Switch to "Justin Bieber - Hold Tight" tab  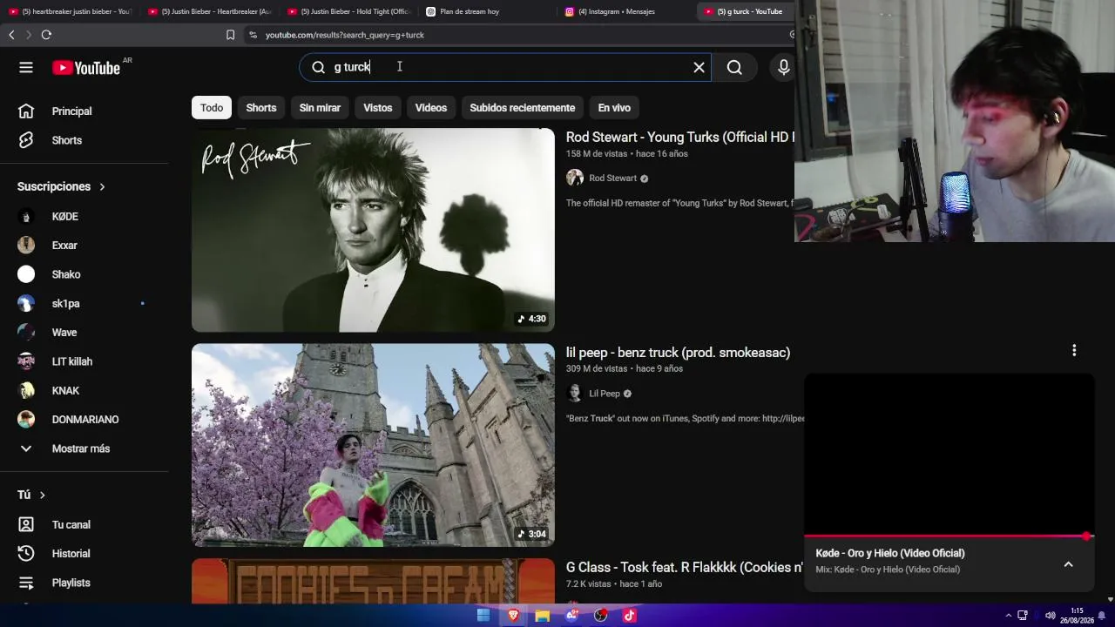click(x=348, y=11)
